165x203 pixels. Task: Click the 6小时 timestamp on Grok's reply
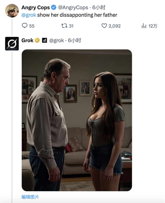[75, 41]
